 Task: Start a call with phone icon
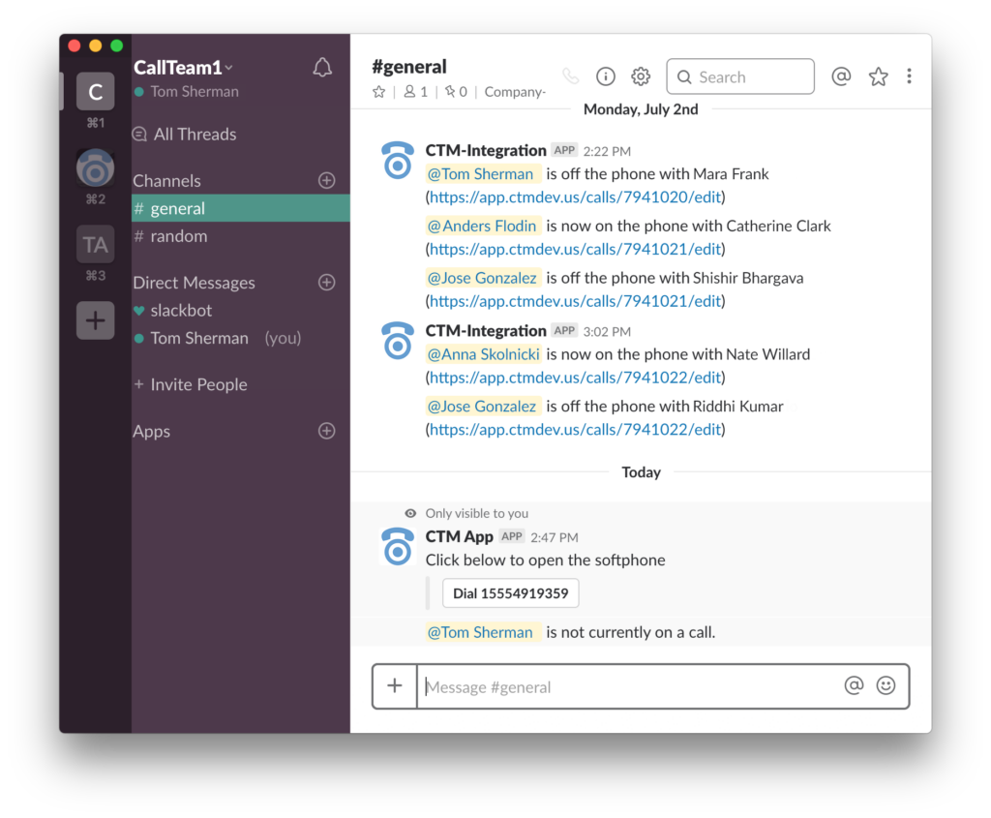571,76
